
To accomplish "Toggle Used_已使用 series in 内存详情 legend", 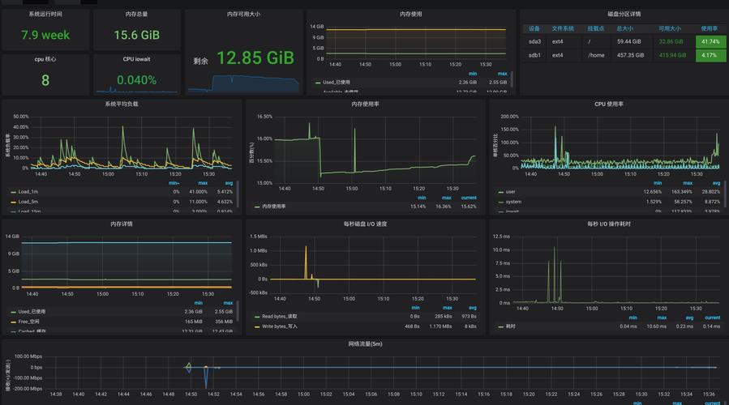I will pos(32,312).
